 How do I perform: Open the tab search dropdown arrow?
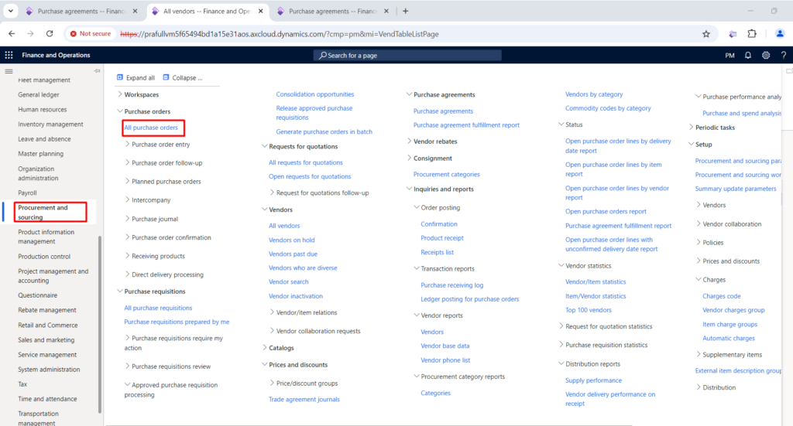[10, 11]
